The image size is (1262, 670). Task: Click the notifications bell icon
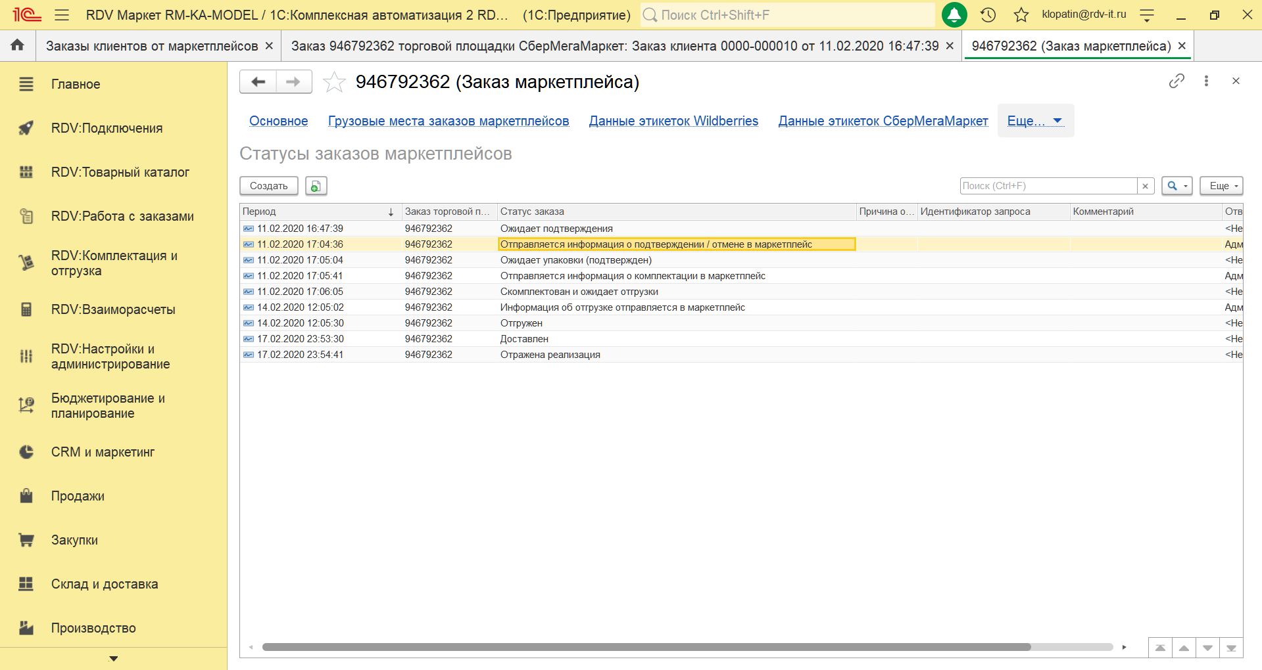point(954,14)
